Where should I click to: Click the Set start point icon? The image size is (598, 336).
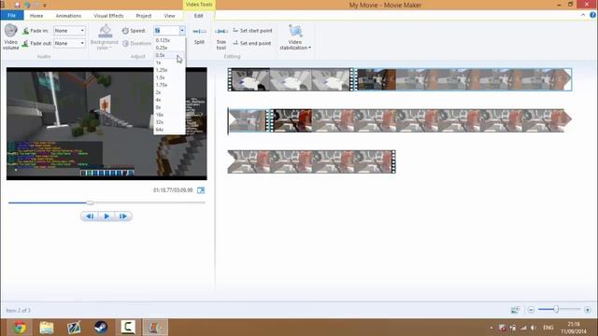tap(235, 30)
